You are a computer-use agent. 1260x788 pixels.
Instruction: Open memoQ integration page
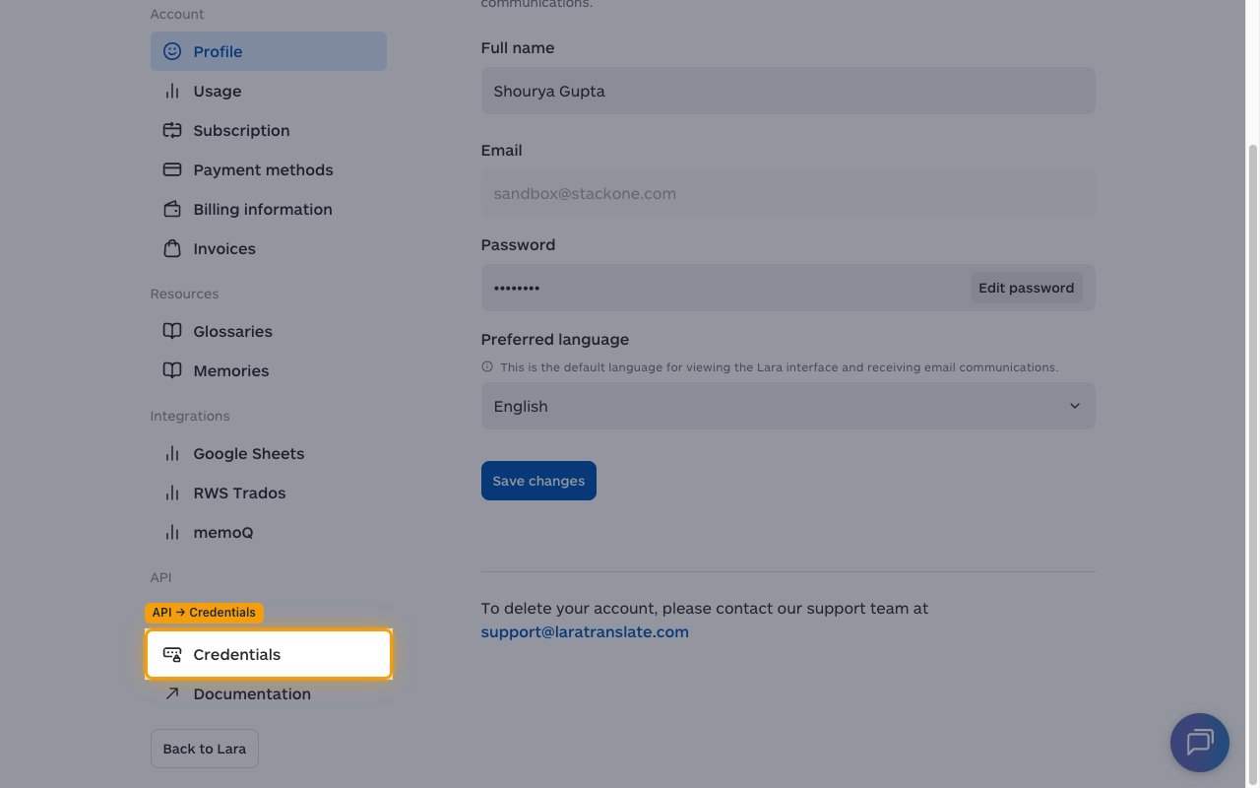coord(269,532)
